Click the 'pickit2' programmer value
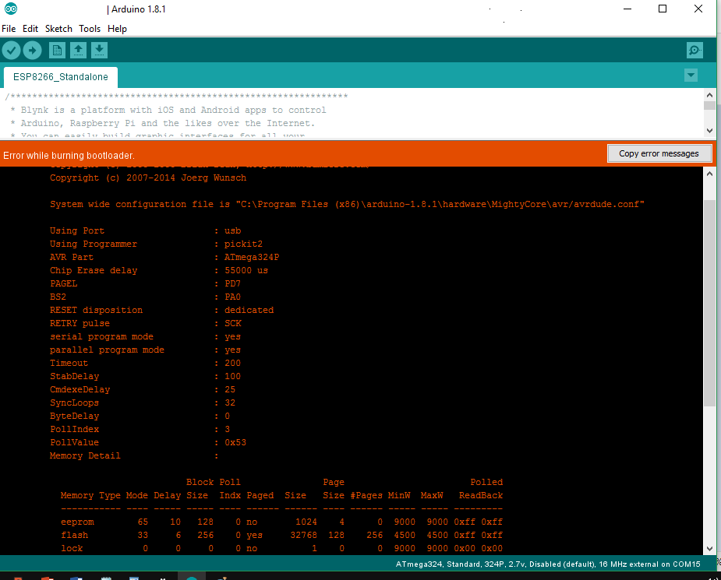This screenshot has width=721, height=580. (x=243, y=244)
